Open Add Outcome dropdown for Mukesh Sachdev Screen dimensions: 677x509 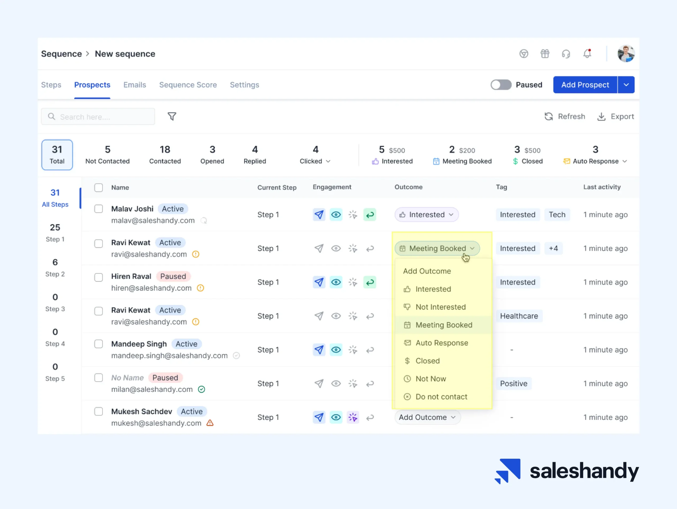click(x=427, y=417)
